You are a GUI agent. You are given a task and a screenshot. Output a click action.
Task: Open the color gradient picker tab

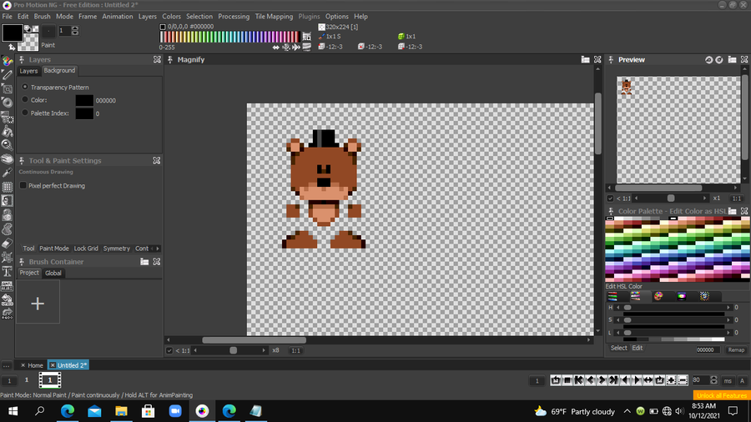(x=682, y=296)
